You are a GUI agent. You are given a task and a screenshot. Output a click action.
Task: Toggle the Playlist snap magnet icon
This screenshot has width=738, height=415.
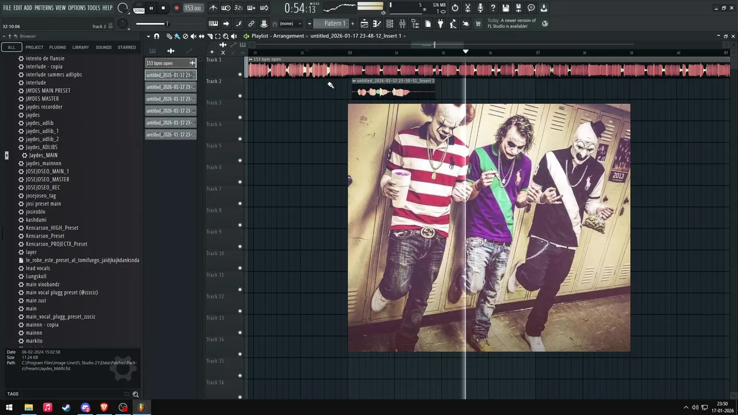pyautogui.click(x=156, y=36)
